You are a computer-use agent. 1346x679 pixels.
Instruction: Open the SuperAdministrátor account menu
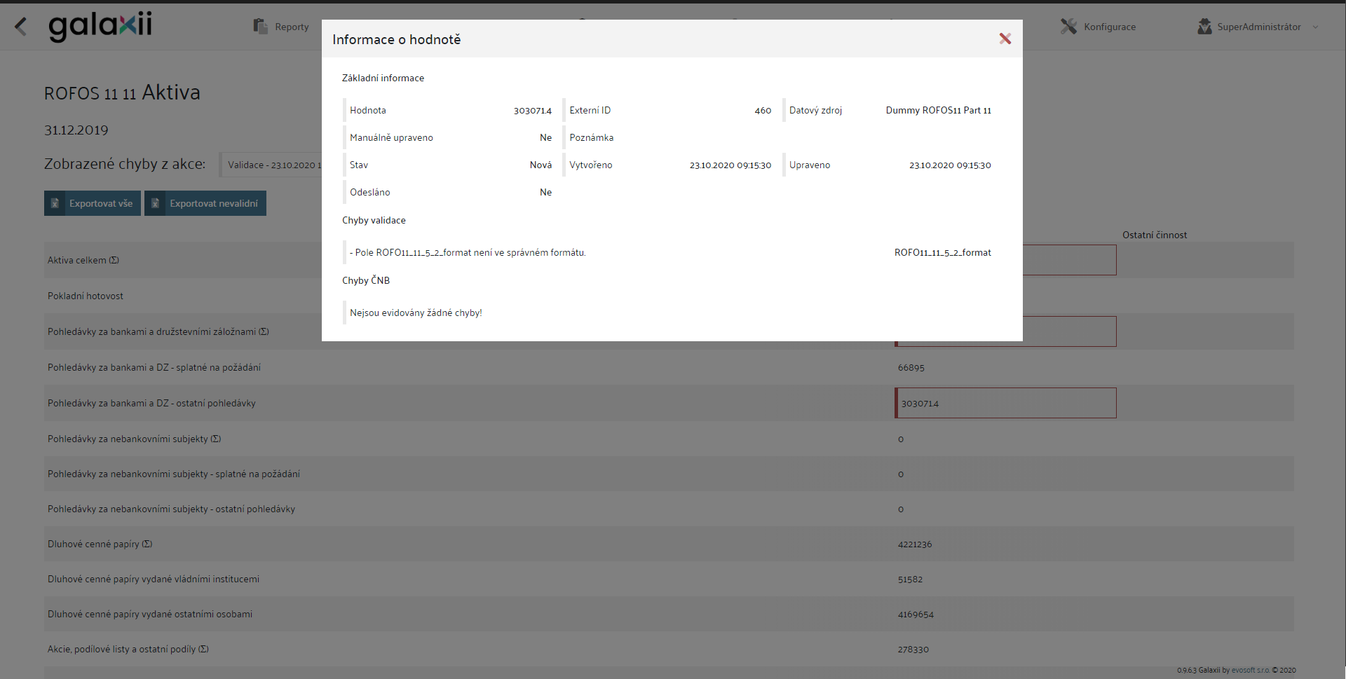pos(1259,27)
